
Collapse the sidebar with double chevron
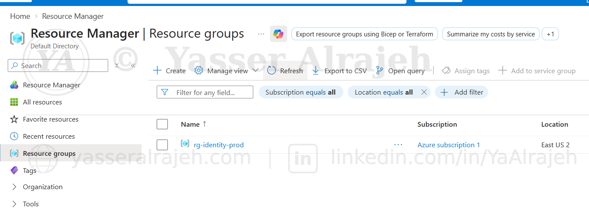click(133, 65)
